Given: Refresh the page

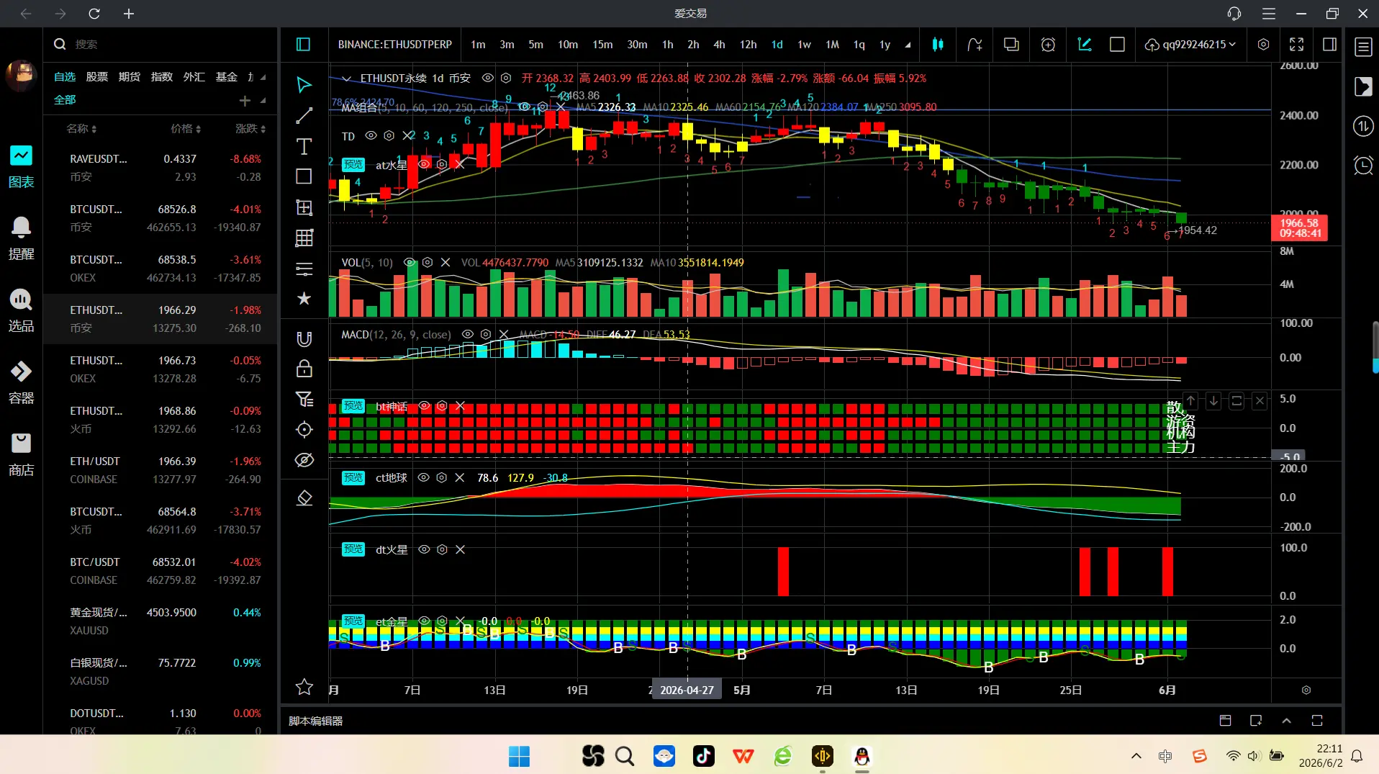Looking at the screenshot, I should tap(94, 14).
